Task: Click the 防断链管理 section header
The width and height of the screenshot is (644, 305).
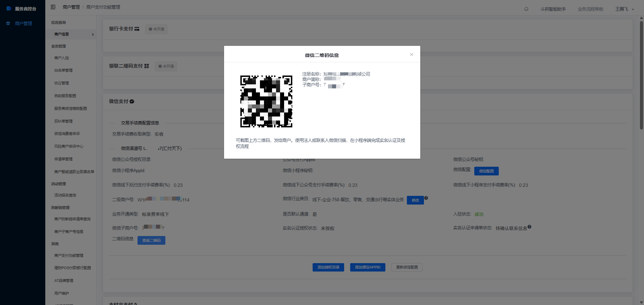Action: point(60,208)
